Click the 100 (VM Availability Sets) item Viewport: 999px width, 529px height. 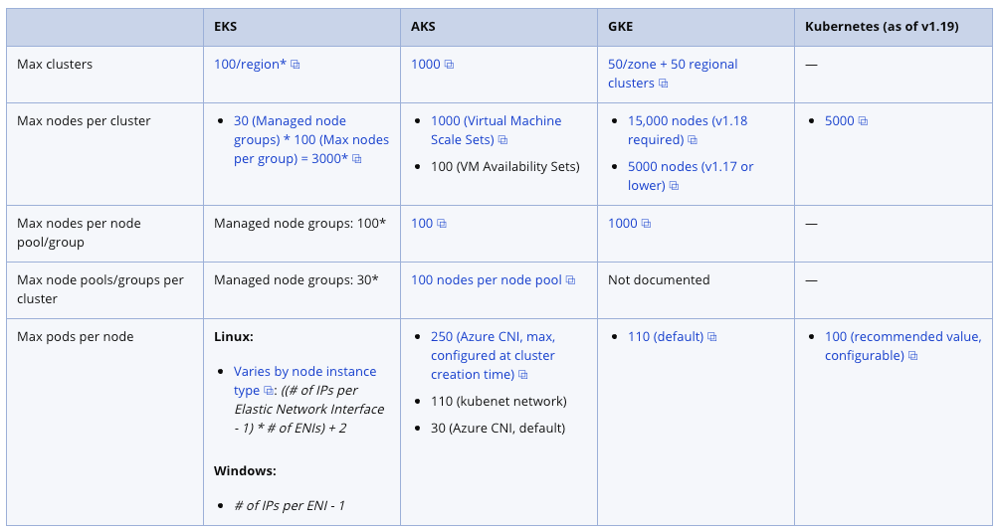(x=505, y=167)
